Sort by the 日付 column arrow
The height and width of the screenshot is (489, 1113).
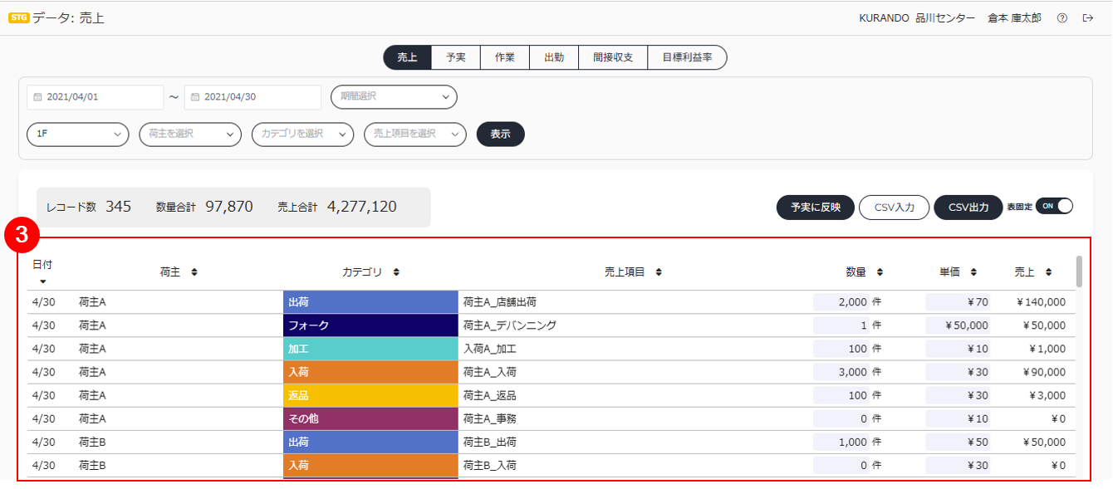click(42, 281)
